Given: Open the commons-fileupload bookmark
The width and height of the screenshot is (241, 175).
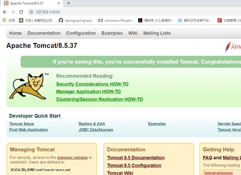Looking at the screenshot, I should pyautogui.click(x=116, y=20).
